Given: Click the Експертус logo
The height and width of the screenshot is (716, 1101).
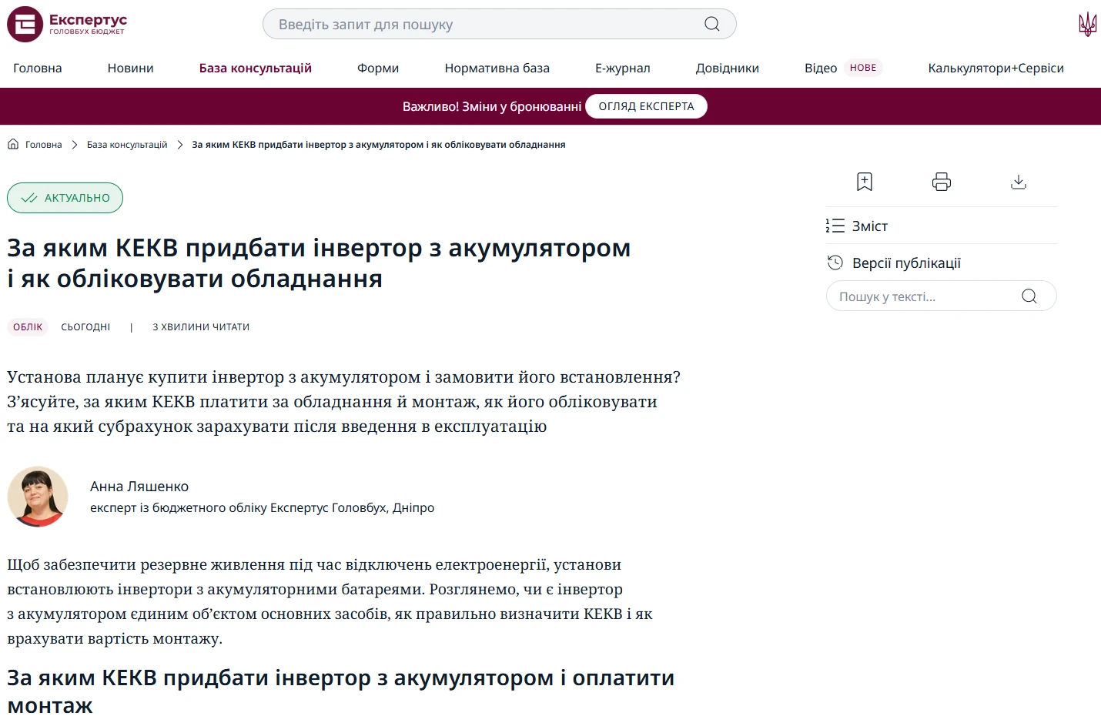Looking at the screenshot, I should coord(67,24).
